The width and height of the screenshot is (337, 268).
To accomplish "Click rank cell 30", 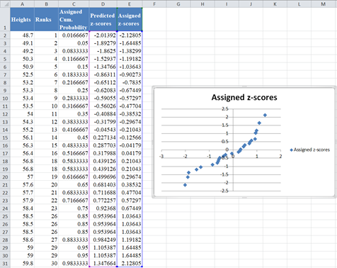I will (x=46, y=263).
